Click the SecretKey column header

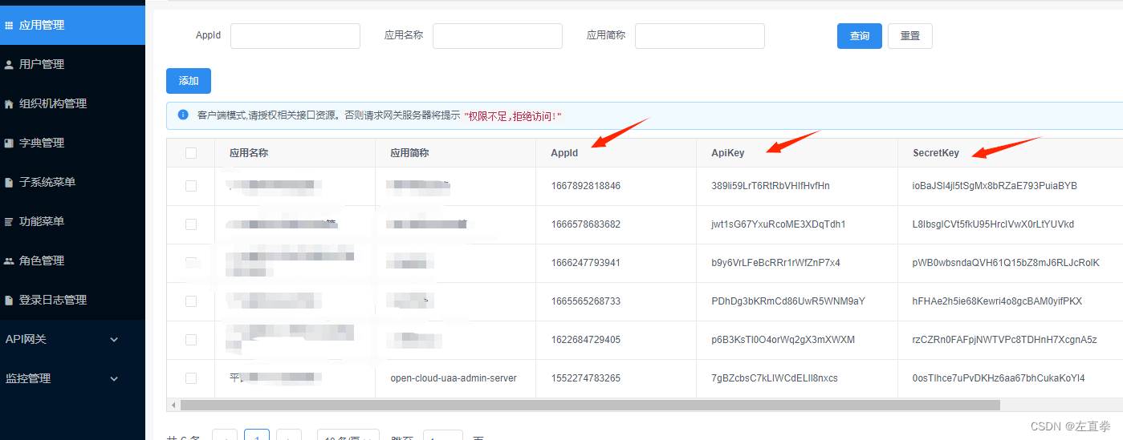click(936, 153)
